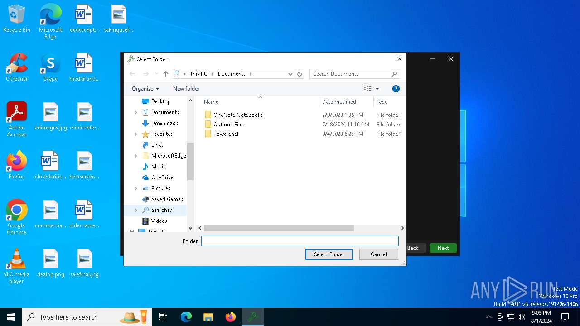Select Videos in the navigation tree
This screenshot has width=580, height=326.
[159, 221]
